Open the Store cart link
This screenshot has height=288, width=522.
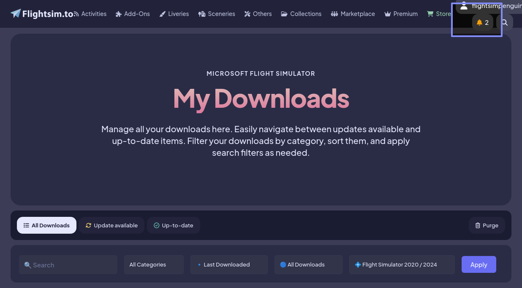click(x=439, y=14)
